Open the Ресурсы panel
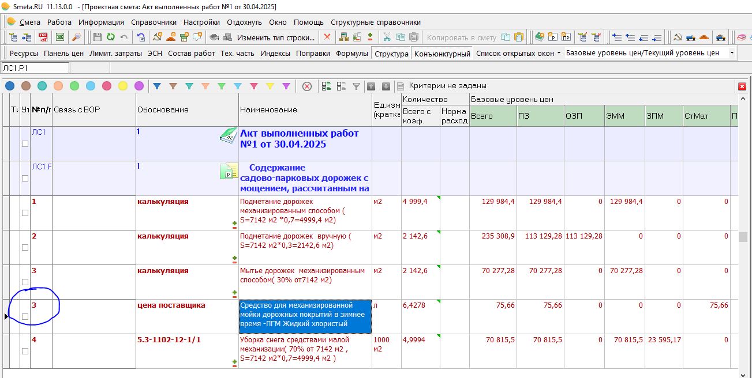 click(24, 53)
